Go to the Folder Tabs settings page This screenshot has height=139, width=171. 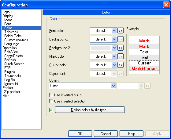click(x=13, y=36)
